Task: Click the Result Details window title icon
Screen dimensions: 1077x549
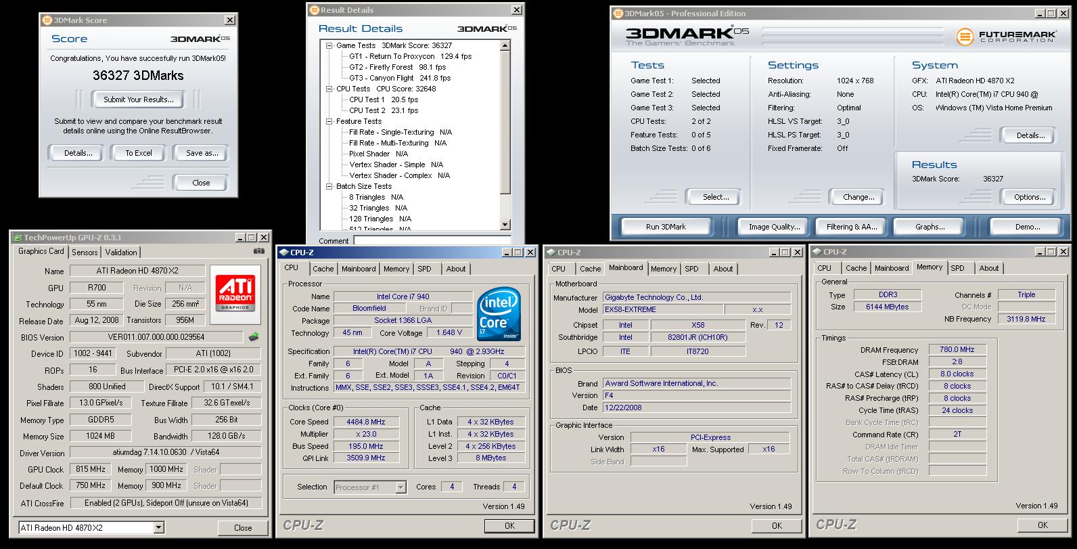Action: click(313, 10)
